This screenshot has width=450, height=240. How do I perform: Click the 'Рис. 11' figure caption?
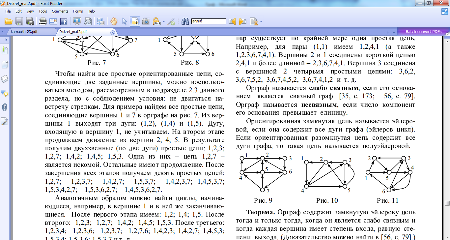coord(388,200)
